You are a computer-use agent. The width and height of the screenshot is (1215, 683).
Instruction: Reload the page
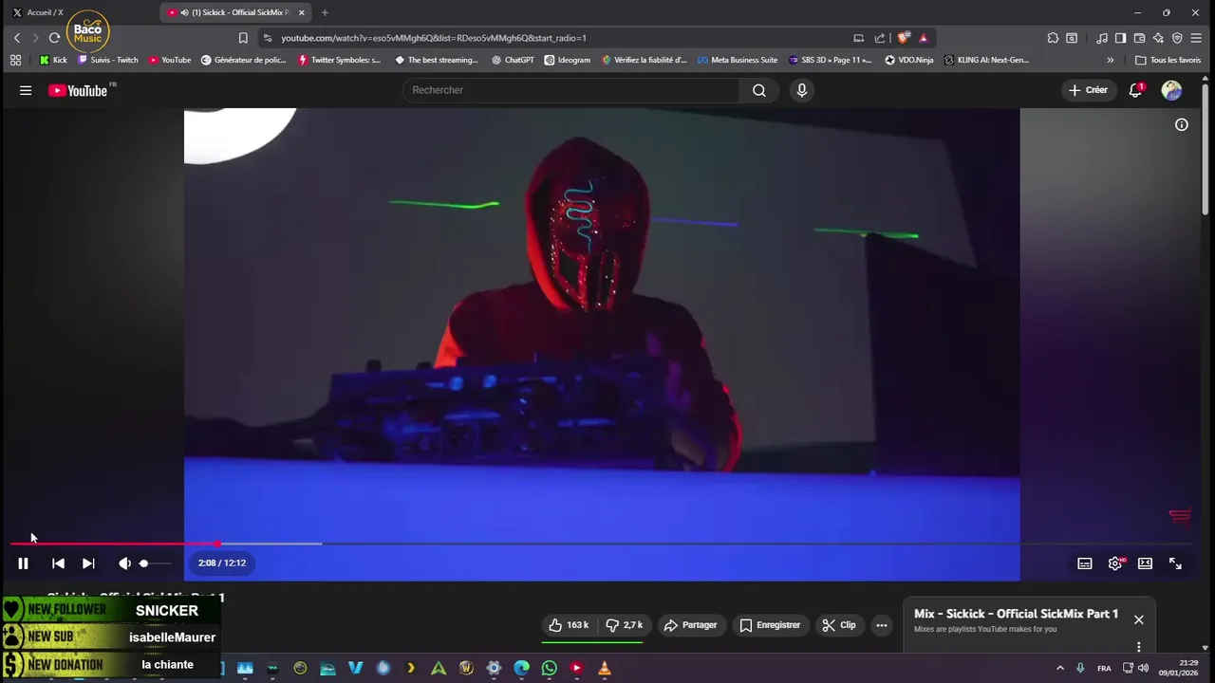click(x=54, y=38)
